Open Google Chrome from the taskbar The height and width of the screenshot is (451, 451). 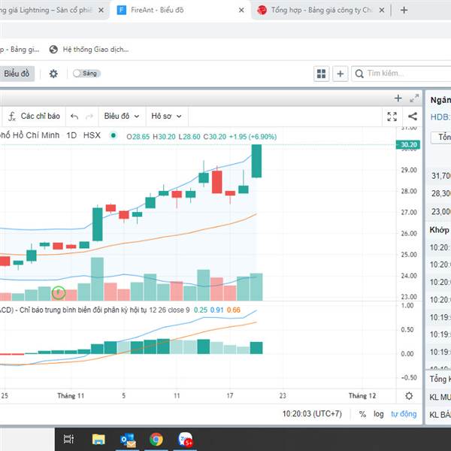[x=156, y=440]
